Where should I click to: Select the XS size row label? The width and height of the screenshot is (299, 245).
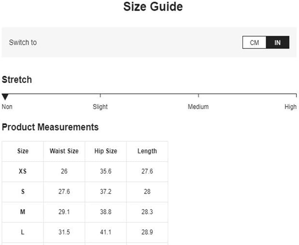click(23, 171)
